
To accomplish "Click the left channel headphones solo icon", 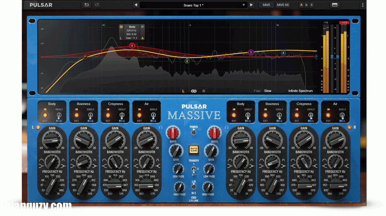I will point(161,127).
